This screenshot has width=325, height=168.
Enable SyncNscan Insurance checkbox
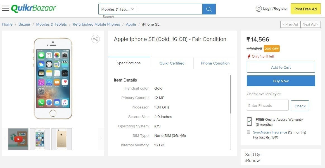[248, 132]
